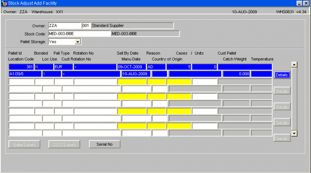The width and height of the screenshot is (311, 173).
Task: Click the Sell By Date field 09-OCT-2009
Action: point(131,67)
